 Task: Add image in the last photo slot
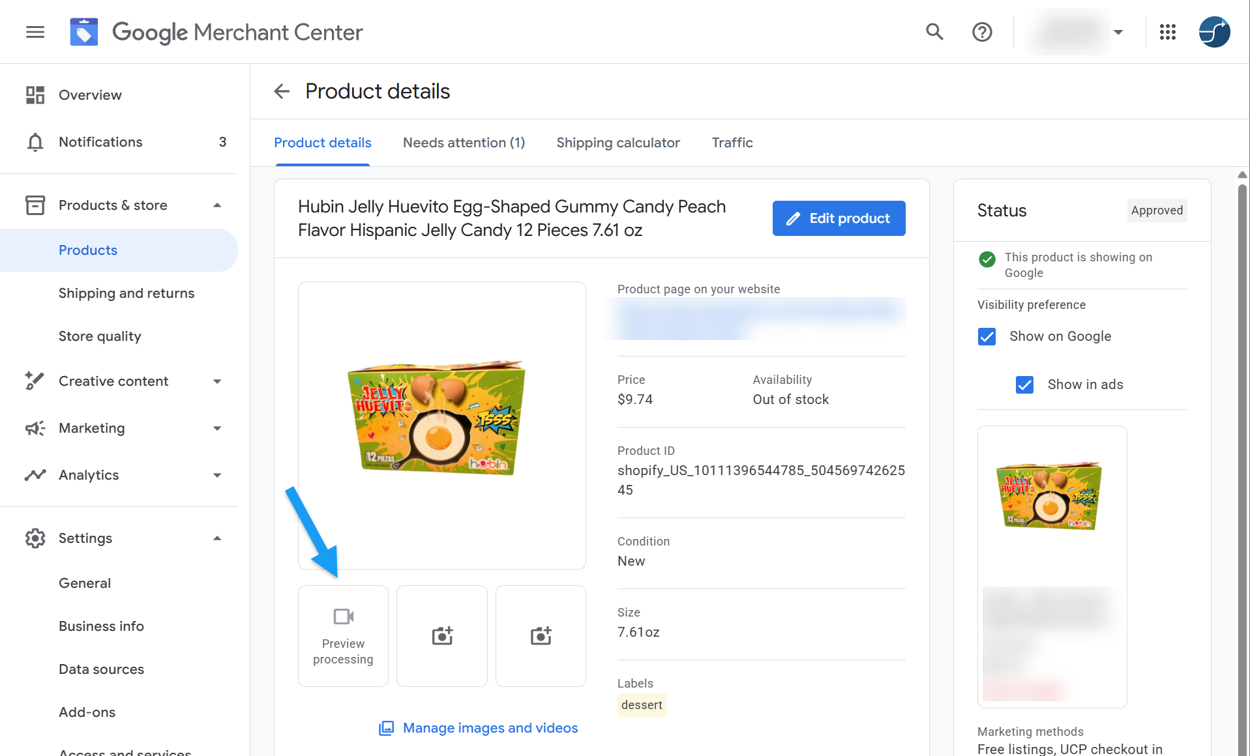tap(541, 636)
